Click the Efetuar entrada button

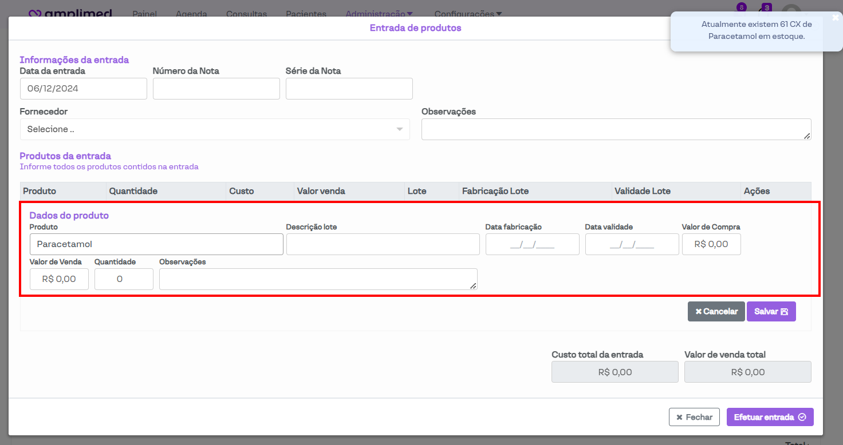(x=770, y=417)
